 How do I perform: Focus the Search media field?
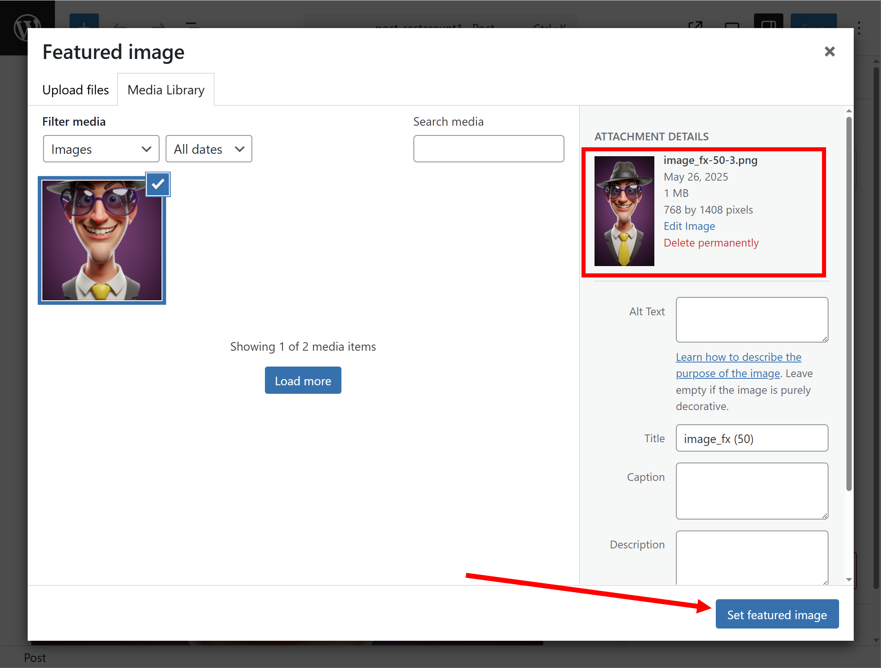(488, 149)
